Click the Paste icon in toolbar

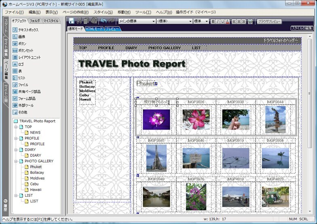tap(94, 21)
